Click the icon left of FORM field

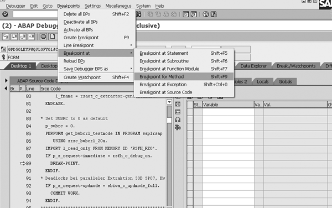(3, 57)
